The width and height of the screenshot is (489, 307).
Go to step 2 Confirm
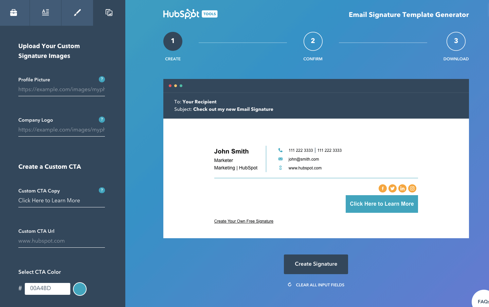(313, 41)
